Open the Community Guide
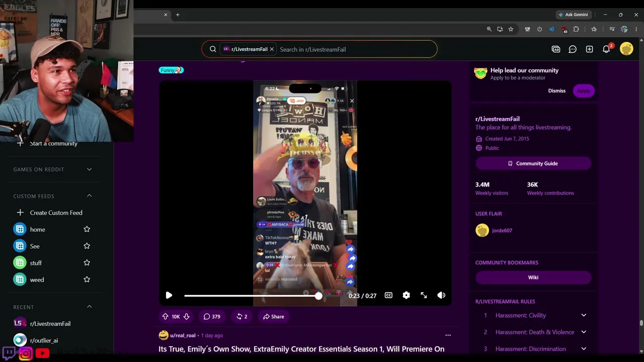Viewport: 644px width, 362px height. [533, 163]
